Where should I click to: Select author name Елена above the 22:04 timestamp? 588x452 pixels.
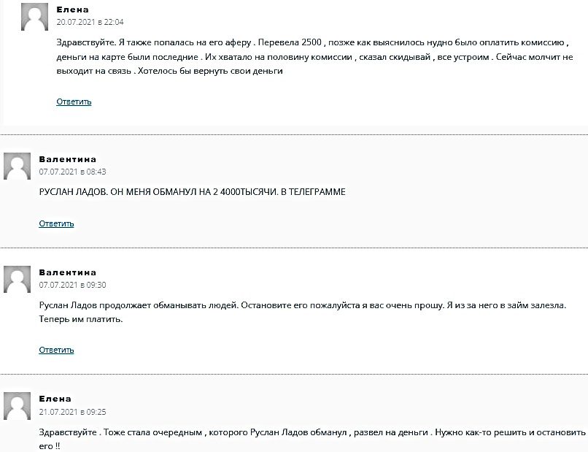click(x=72, y=9)
